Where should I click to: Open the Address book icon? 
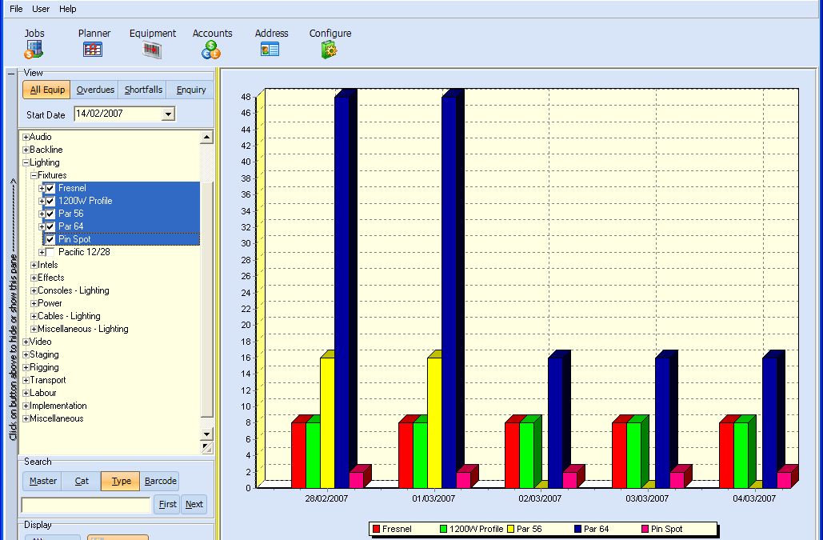tap(270, 50)
